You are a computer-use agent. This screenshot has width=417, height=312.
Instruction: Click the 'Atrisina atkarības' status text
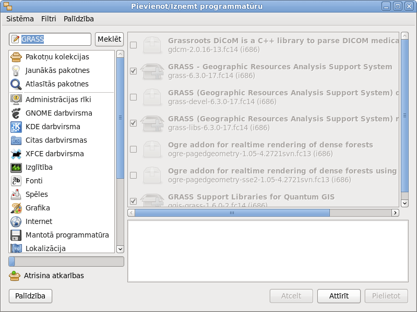[x=54, y=276]
